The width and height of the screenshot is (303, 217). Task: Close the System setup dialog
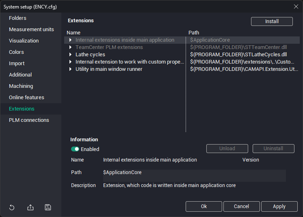296,6
